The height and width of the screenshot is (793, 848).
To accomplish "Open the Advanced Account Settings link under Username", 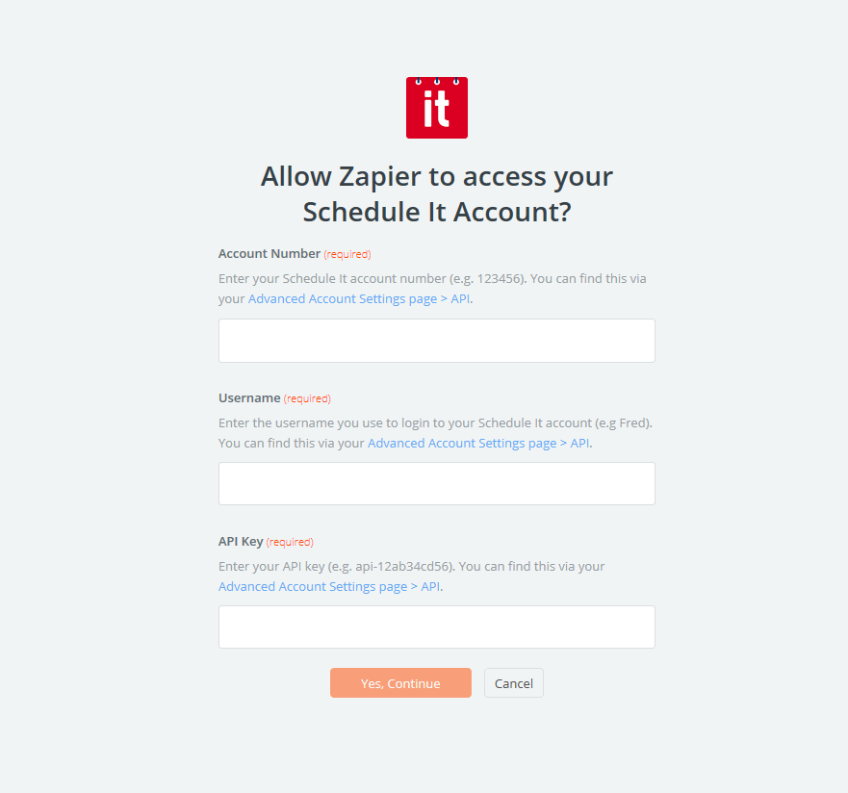I will pyautogui.click(x=478, y=444).
